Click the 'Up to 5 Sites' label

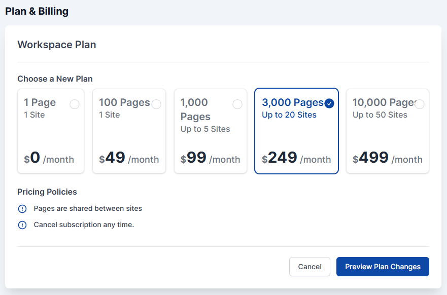tap(205, 129)
